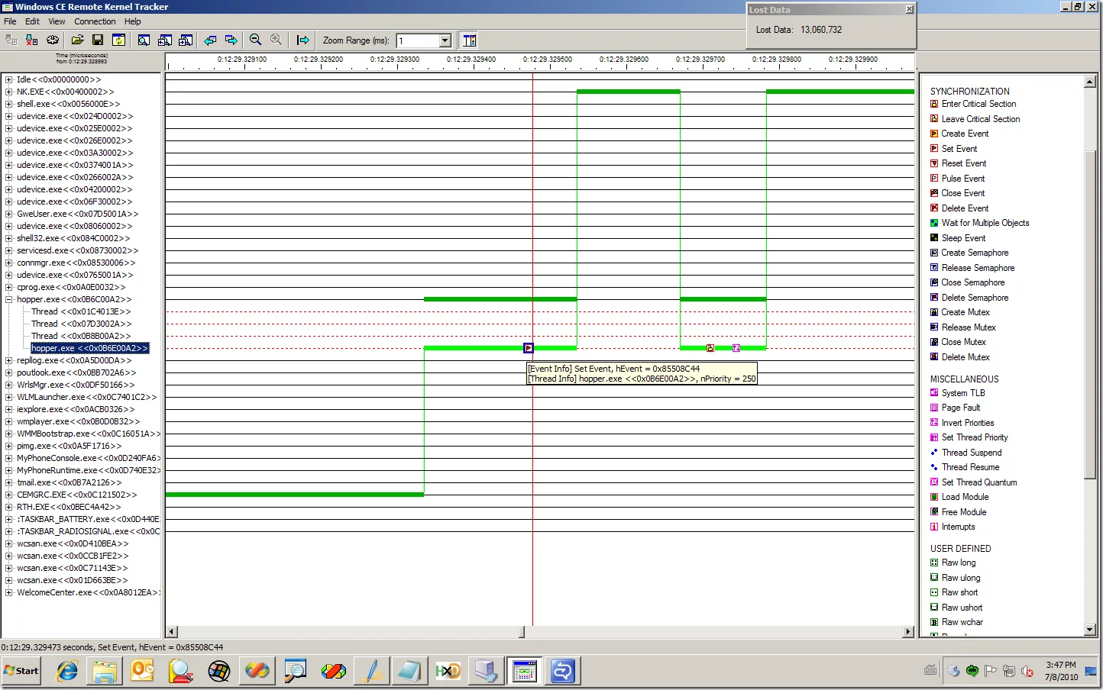Expand the GweUser.exe process node
The height and width of the screenshot is (690, 1103).
click(9, 214)
